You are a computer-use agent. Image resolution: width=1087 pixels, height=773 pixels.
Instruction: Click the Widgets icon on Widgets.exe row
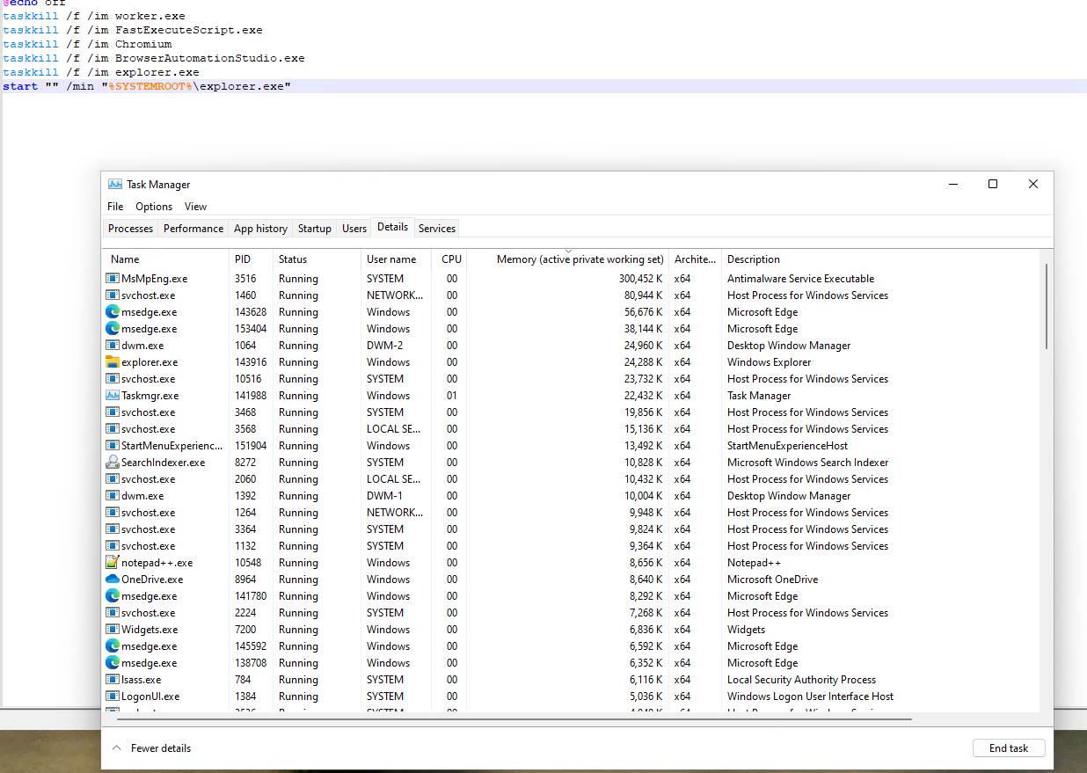pyautogui.click(x=113, y=629)
